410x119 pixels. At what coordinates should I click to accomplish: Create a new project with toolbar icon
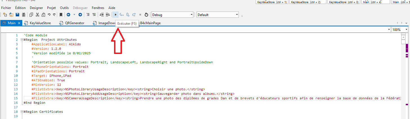point(5,15)
